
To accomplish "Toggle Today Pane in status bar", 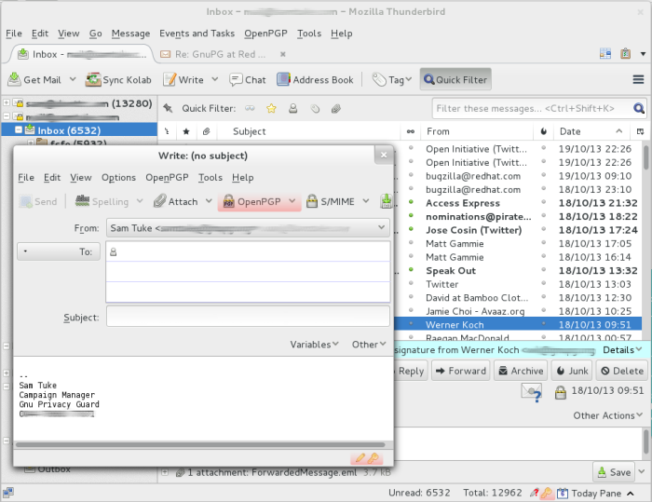I will (x=596, y=494).
